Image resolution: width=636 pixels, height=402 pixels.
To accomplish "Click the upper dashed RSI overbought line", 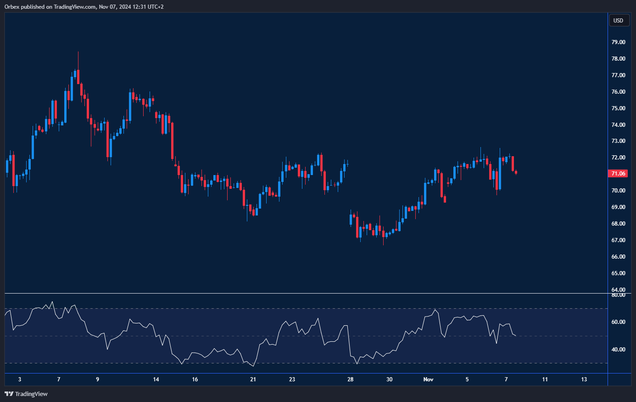I will (303, 308).
